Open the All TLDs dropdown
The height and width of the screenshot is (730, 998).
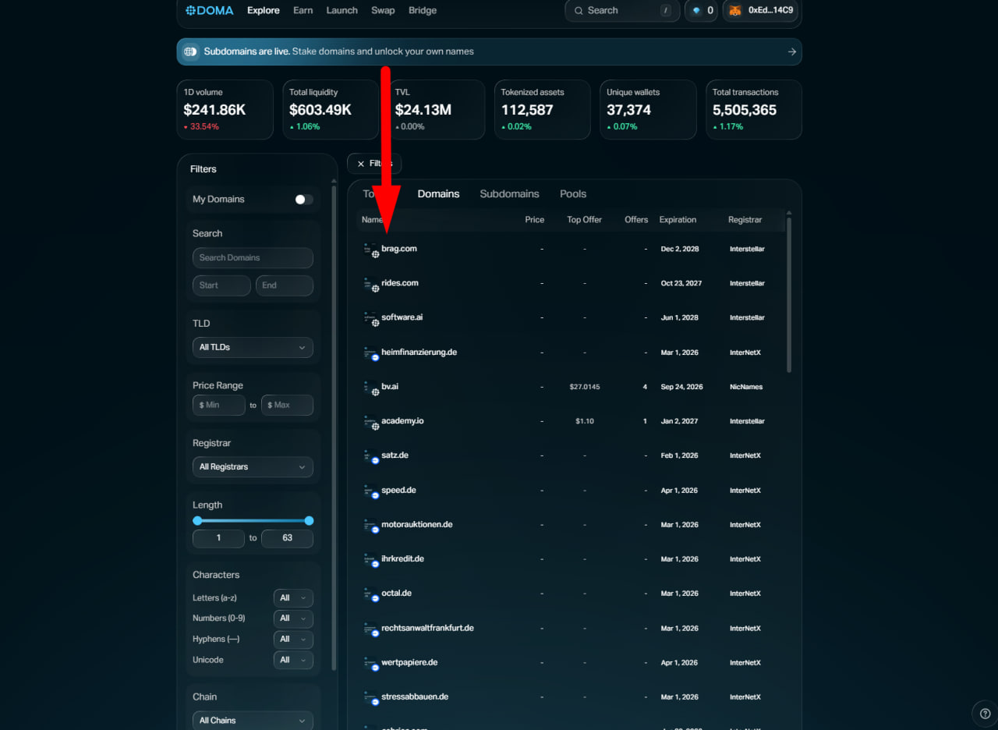pos(253,347)
